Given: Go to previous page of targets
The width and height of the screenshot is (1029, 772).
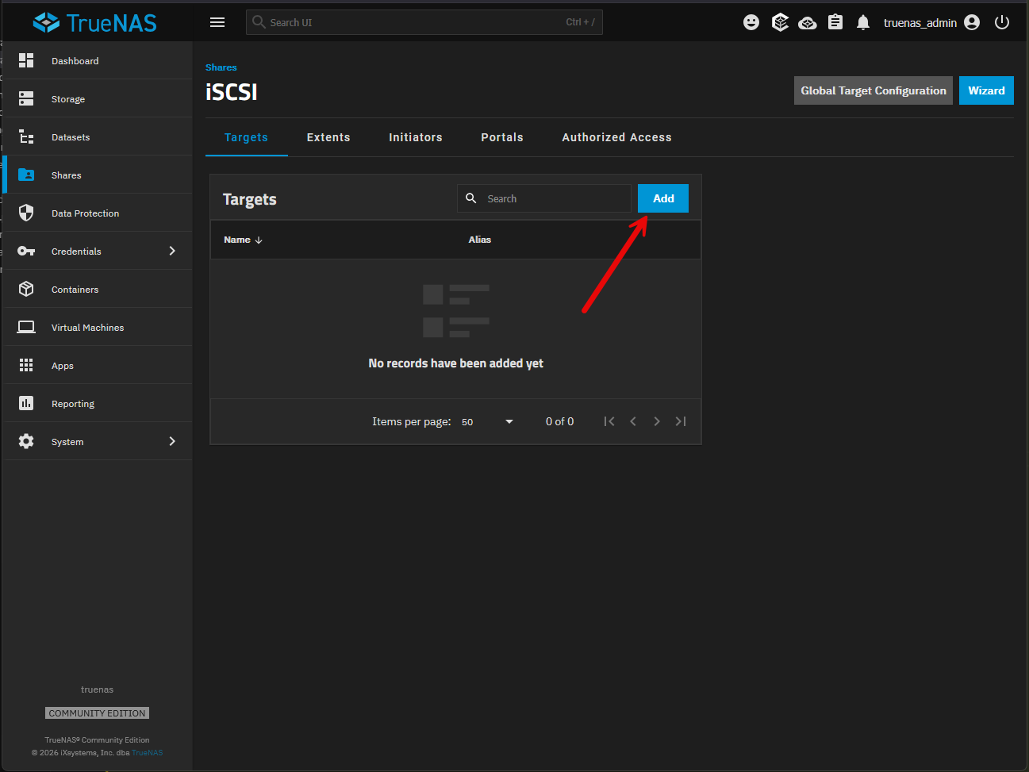Looking at the screenshot, I should [633, 421].
